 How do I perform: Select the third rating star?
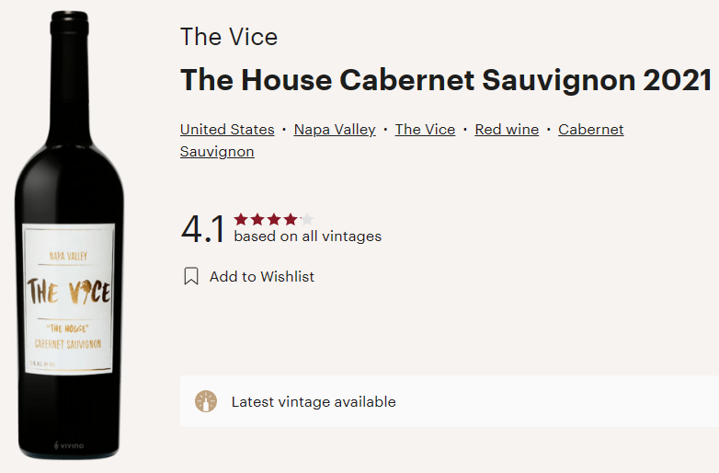click(274, 219)
